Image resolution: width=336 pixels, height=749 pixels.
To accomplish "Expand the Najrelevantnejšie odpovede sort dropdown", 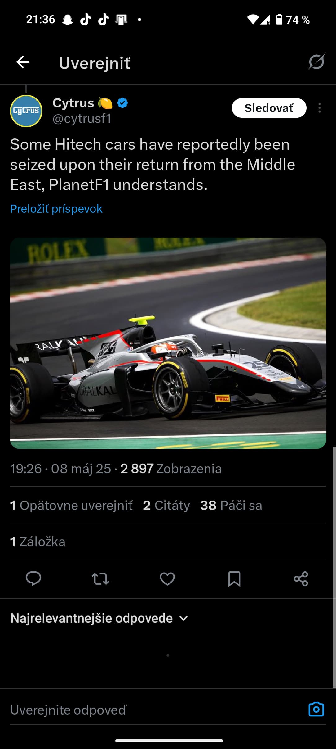I will click(99, 618).
